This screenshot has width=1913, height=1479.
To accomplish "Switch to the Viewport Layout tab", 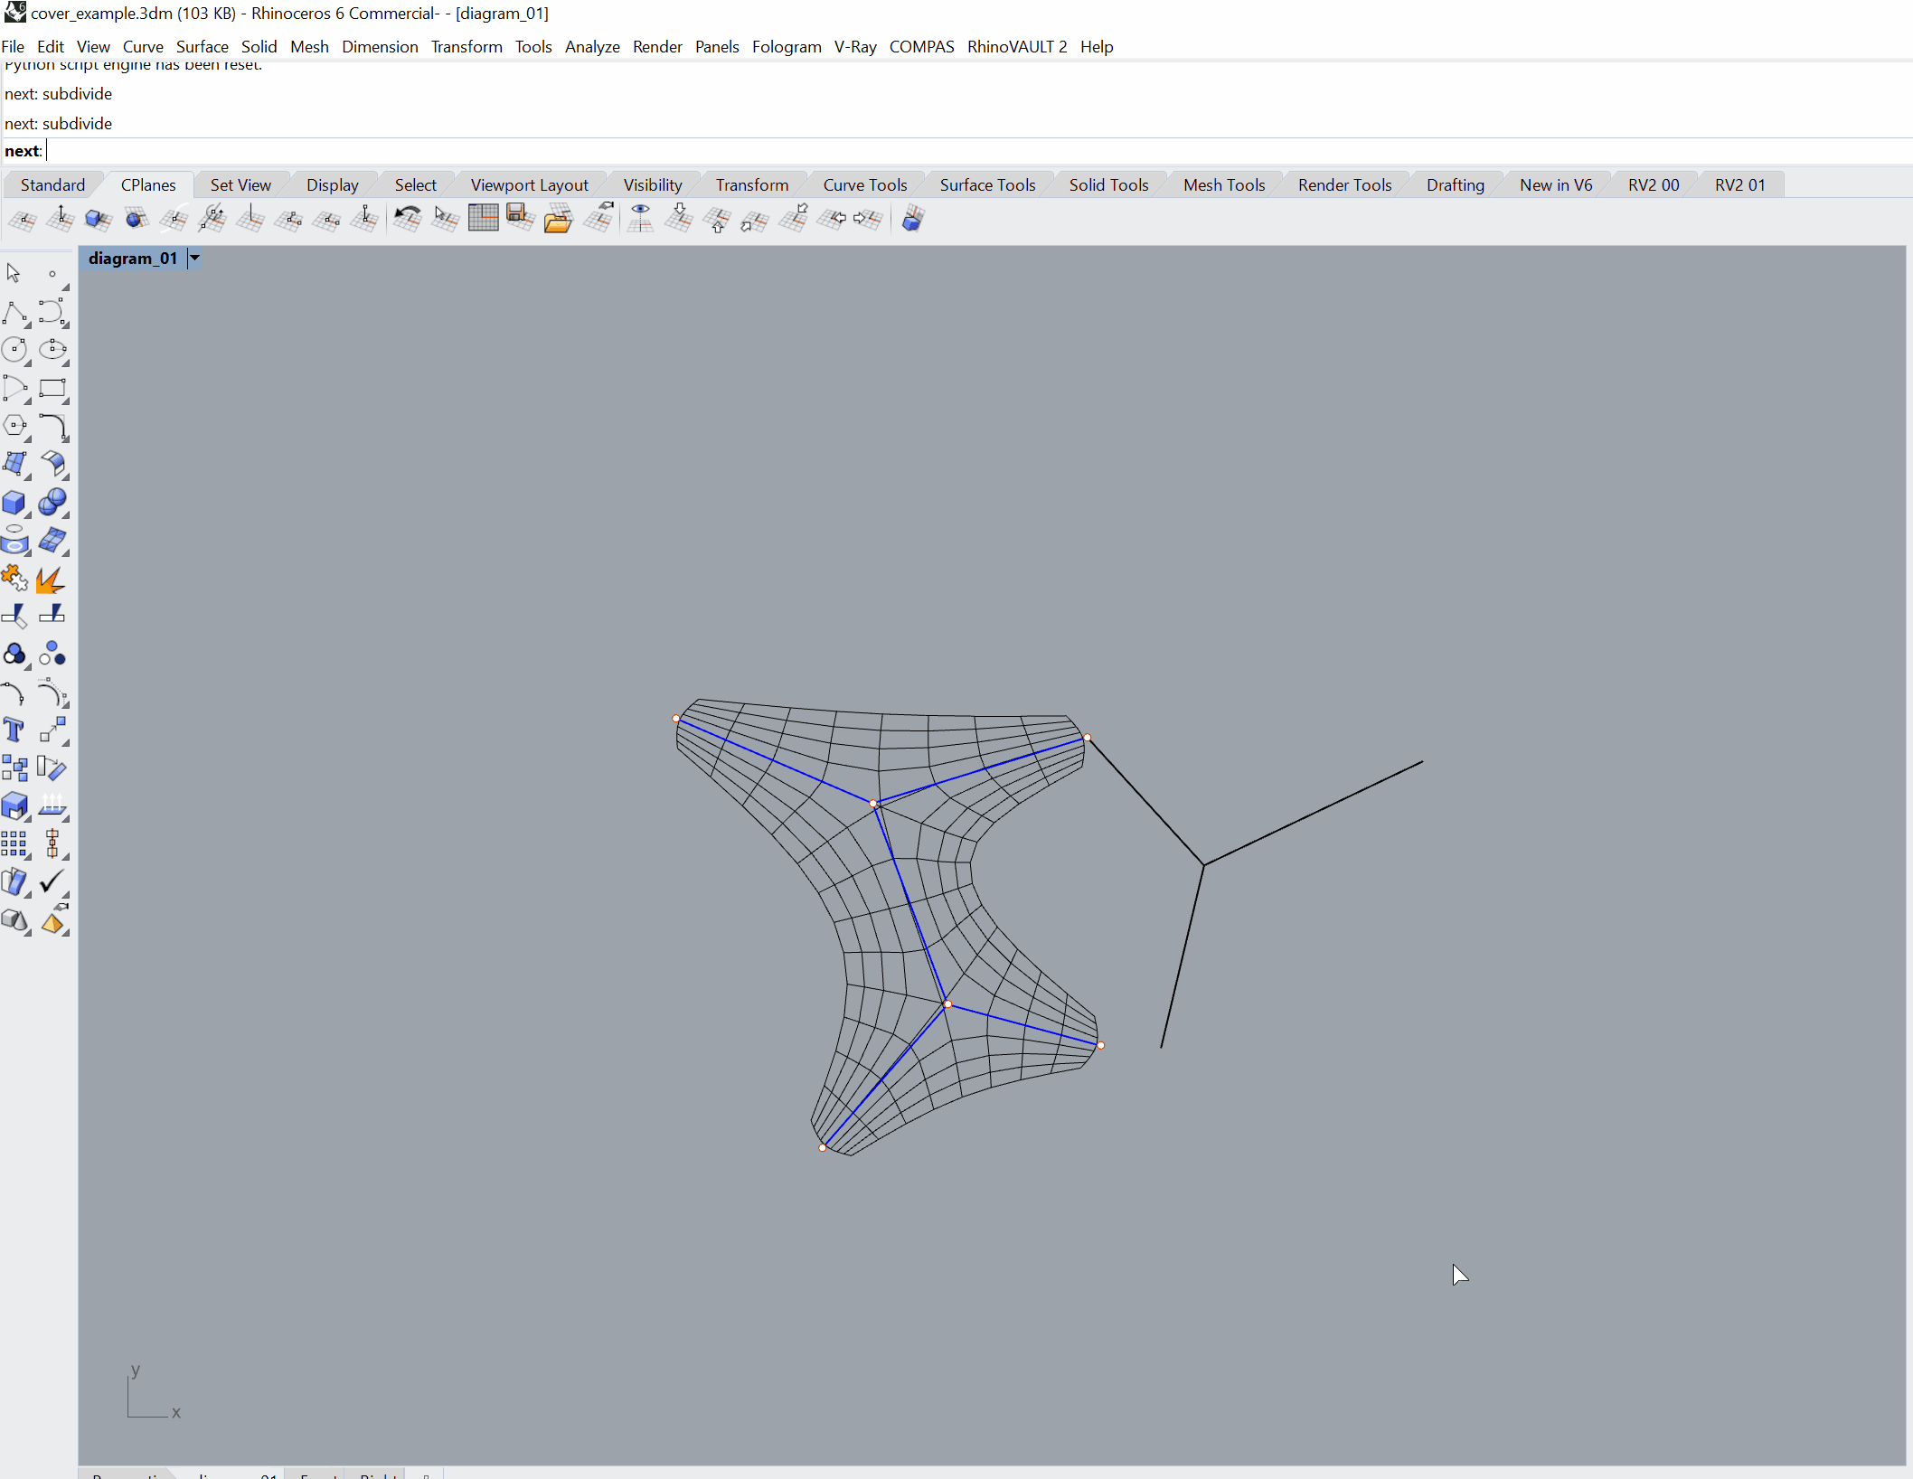I will tap(529, 185).
